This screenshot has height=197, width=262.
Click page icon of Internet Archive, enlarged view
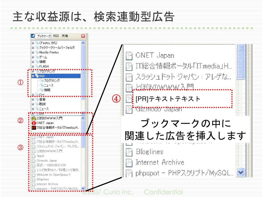129,163
